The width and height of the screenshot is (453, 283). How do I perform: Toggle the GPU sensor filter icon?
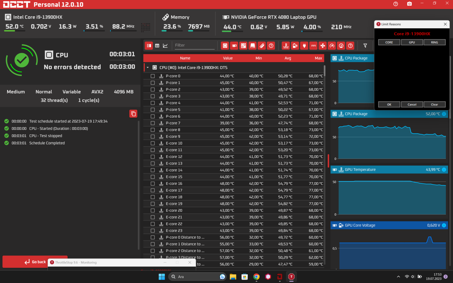pyautogui.click(x=234, y=46)
